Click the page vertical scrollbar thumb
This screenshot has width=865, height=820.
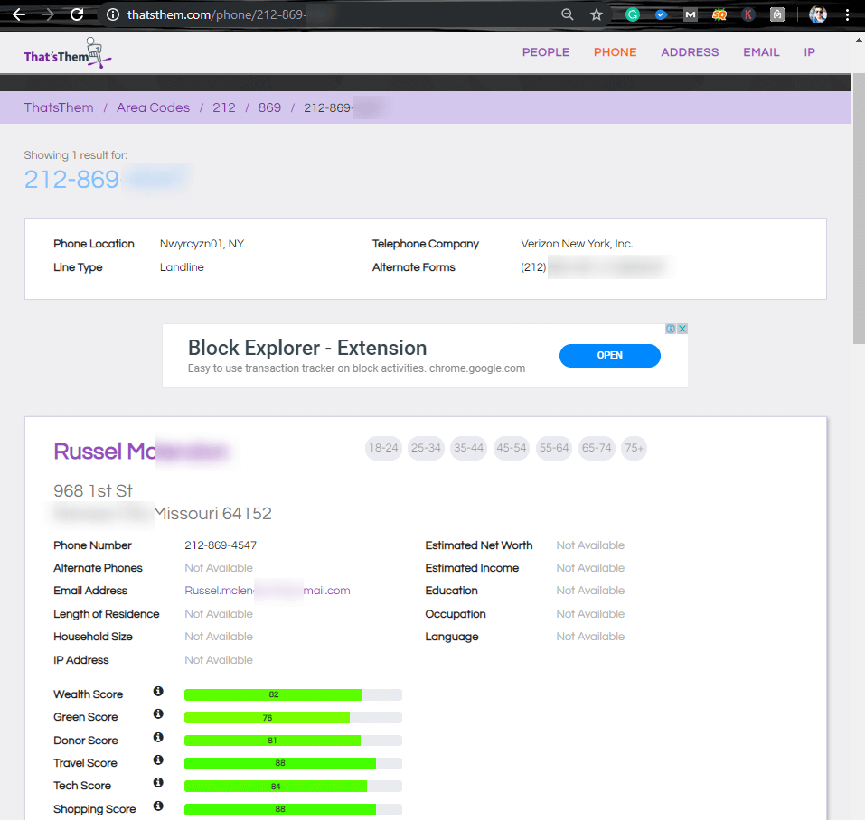tap(859, 210)
